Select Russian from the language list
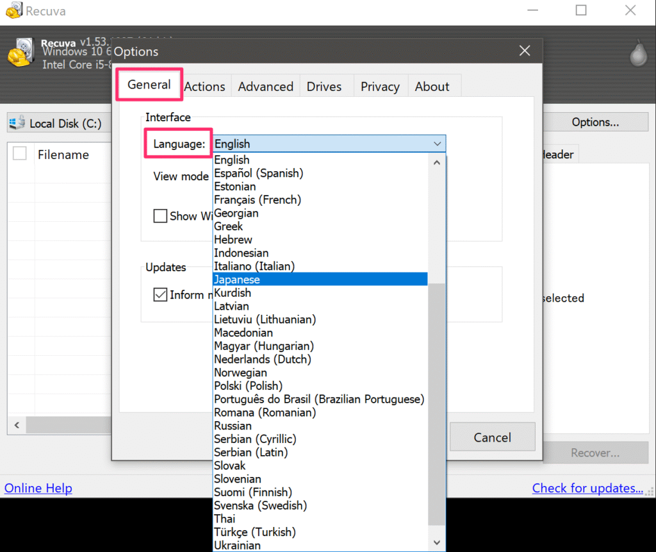 (x=320, y=426)
